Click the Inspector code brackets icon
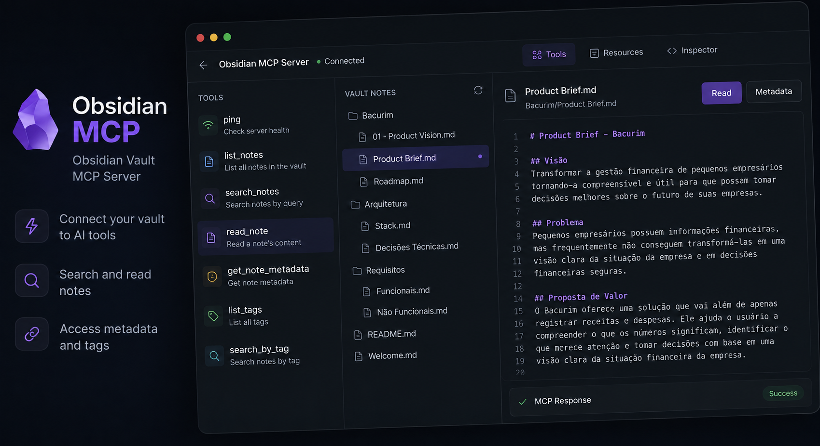The width and height of the screenshot is (820, 446). (x=672, y=51)
